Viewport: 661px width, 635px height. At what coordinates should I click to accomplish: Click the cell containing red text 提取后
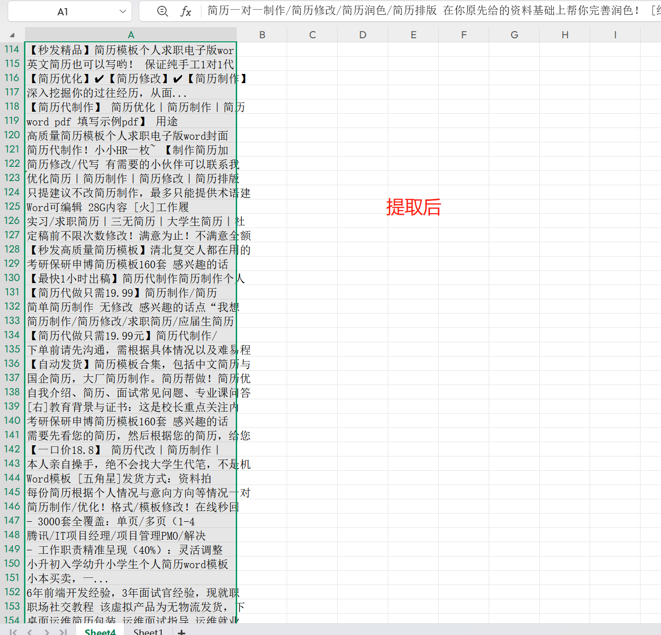coord(414,208)
